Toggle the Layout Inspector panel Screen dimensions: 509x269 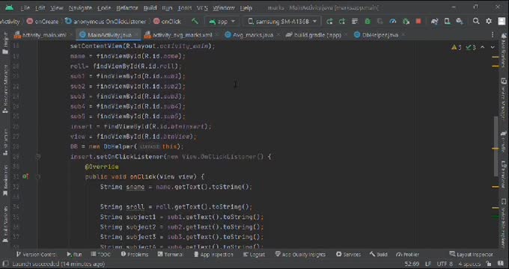tap(471, 255)
